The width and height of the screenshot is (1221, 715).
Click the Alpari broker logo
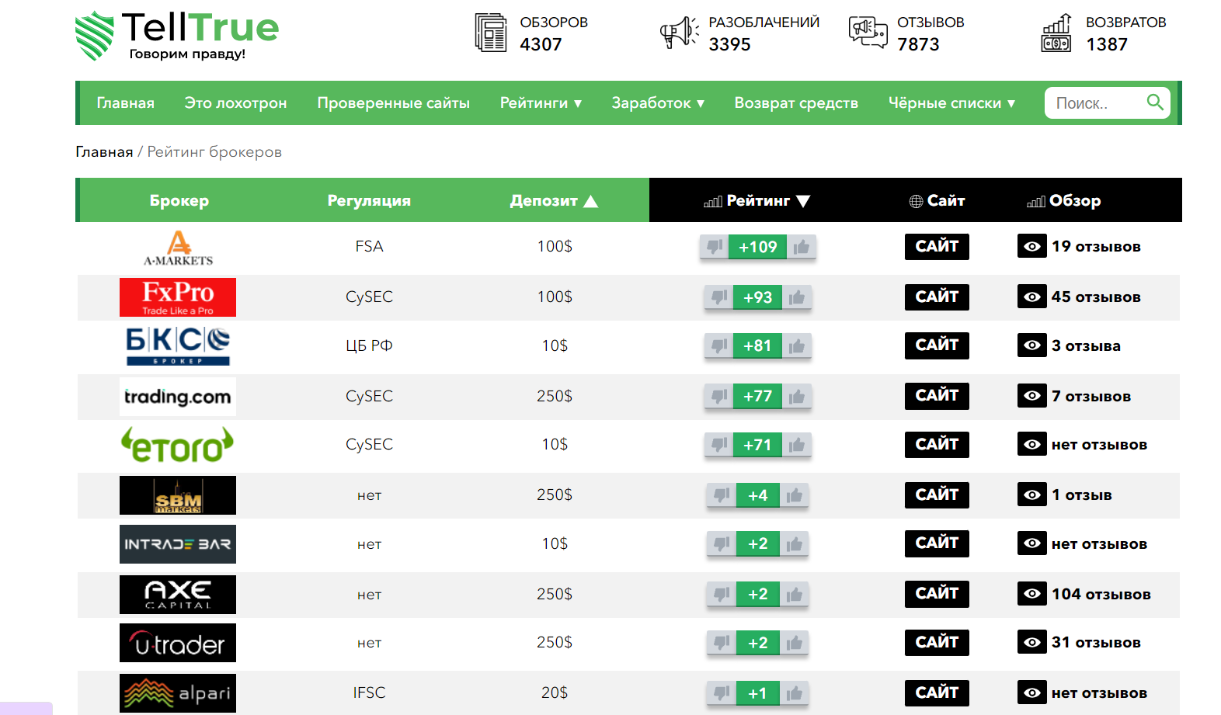(178, 693)
